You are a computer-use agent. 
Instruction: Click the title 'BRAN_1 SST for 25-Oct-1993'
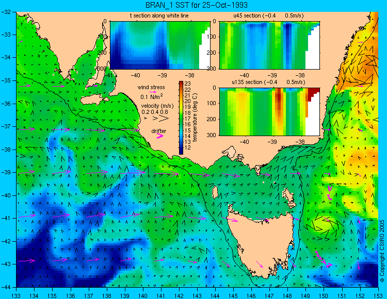[x=197, y=5]
